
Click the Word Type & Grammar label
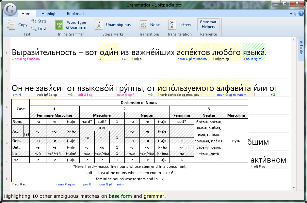pyautogui.click(x=76, y=25)
